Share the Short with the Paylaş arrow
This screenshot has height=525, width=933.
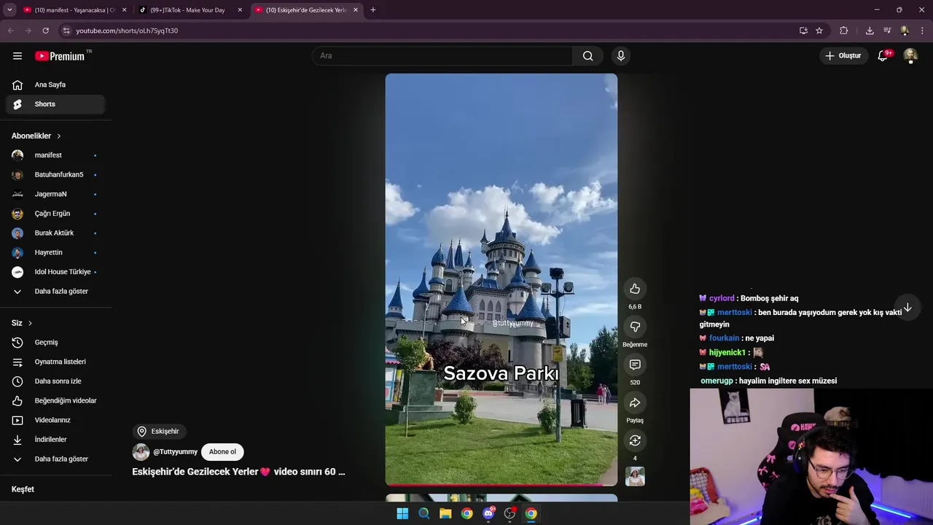(x=635, y=402)
